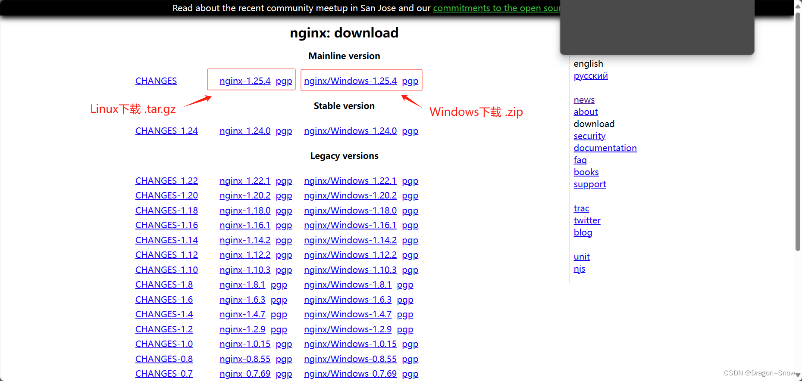Download nginx/Windows-1.10.3
Viewport: 802px width, 381px height.
[350, 270]
